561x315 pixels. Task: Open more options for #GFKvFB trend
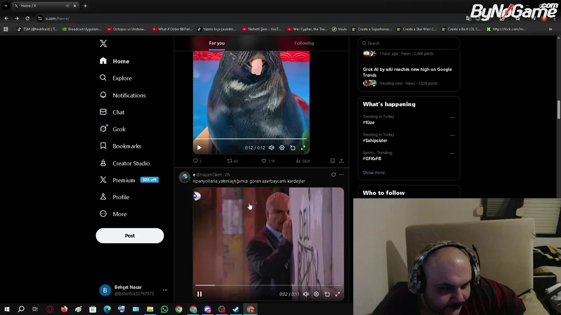tap(452, 153)
